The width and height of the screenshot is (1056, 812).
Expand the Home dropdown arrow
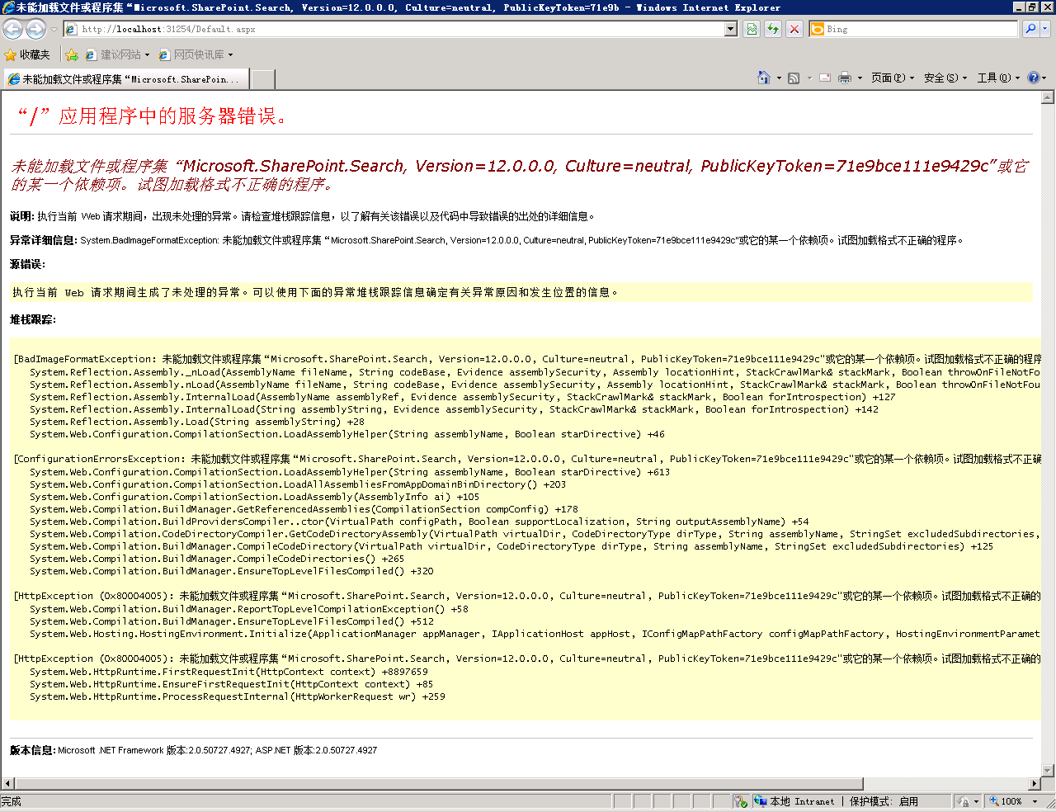point(779,78)
